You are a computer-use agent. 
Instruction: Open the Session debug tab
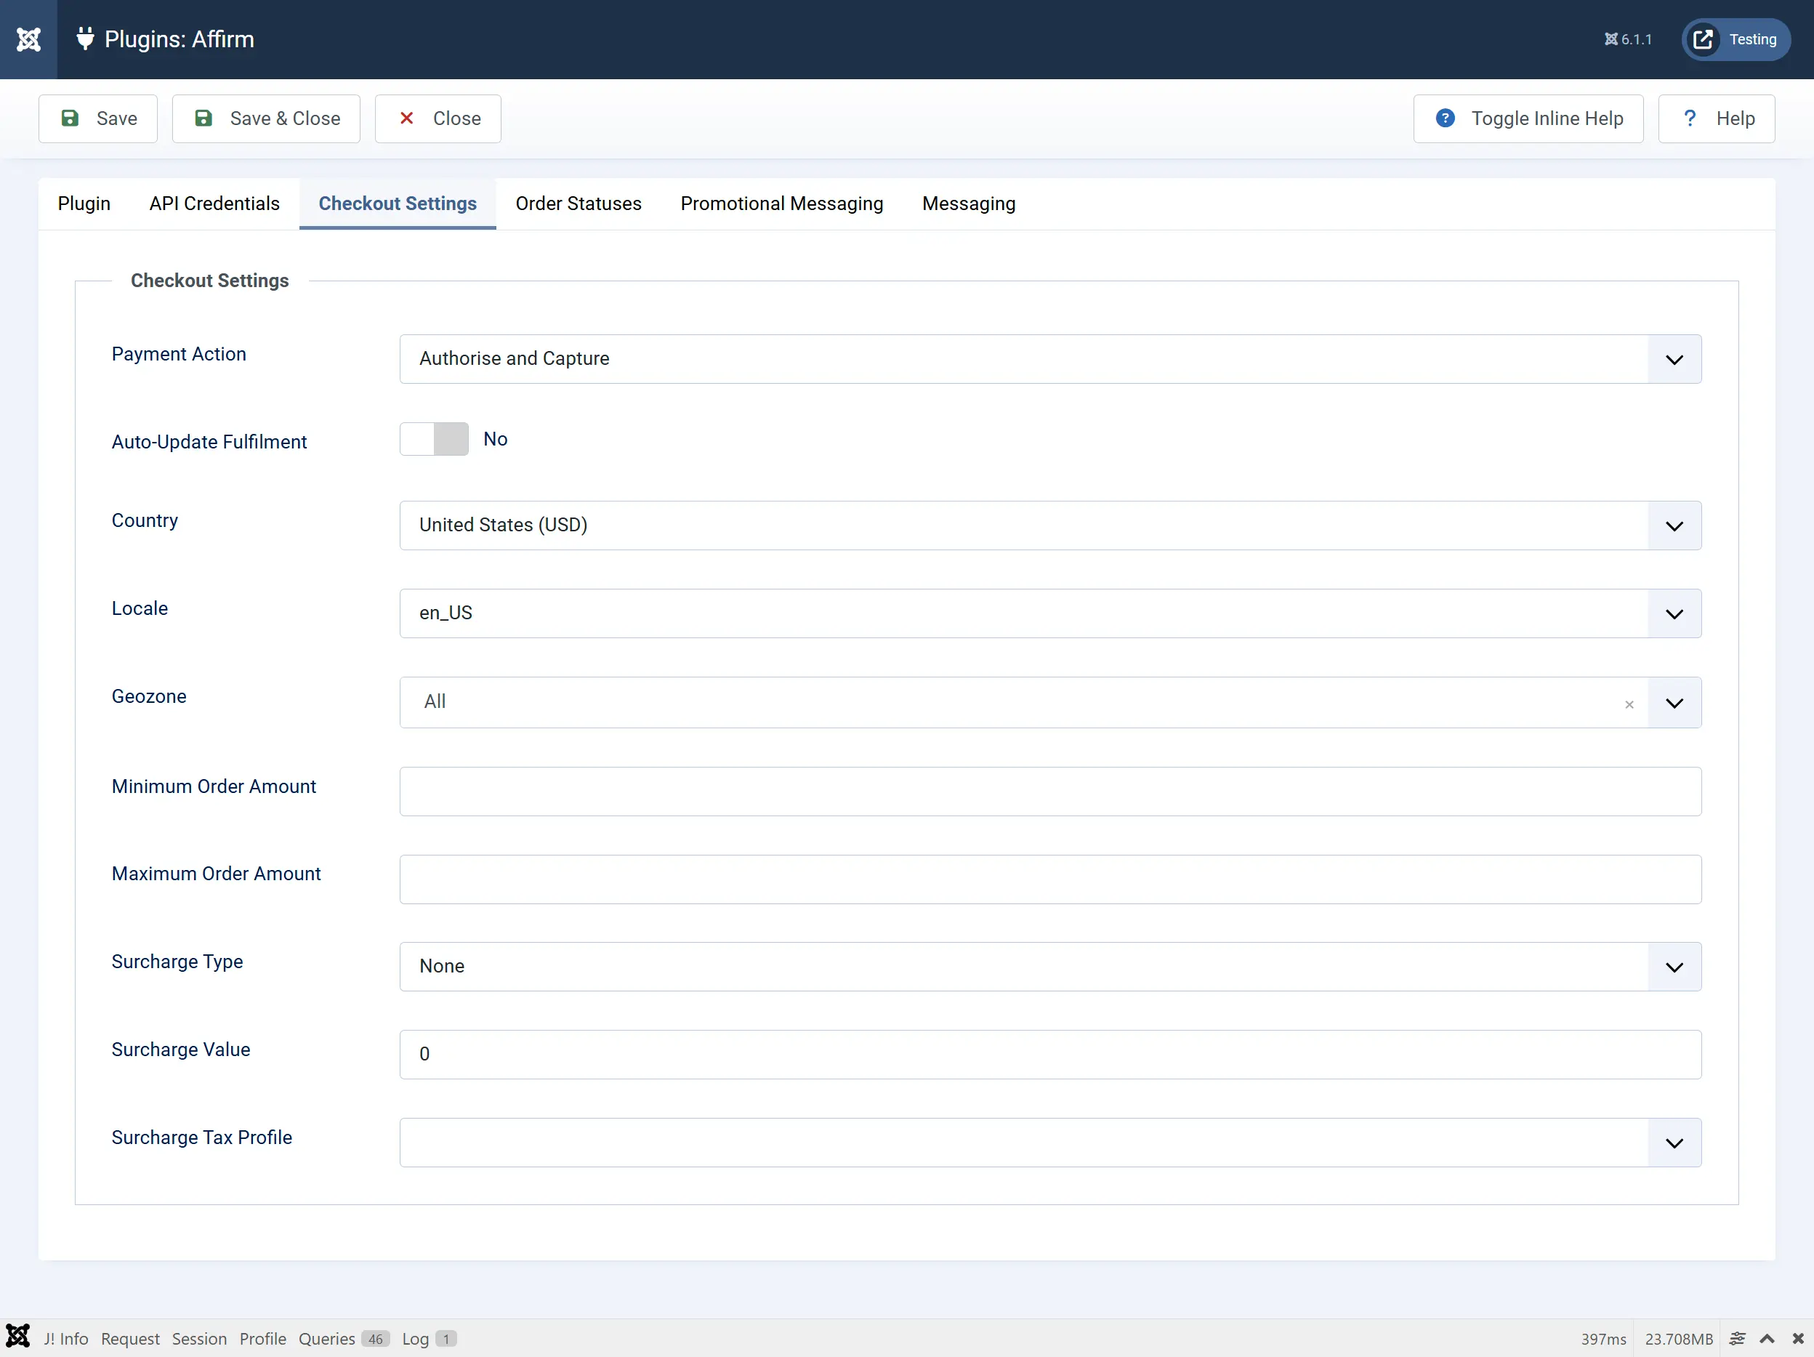[x=199, y=1339]
